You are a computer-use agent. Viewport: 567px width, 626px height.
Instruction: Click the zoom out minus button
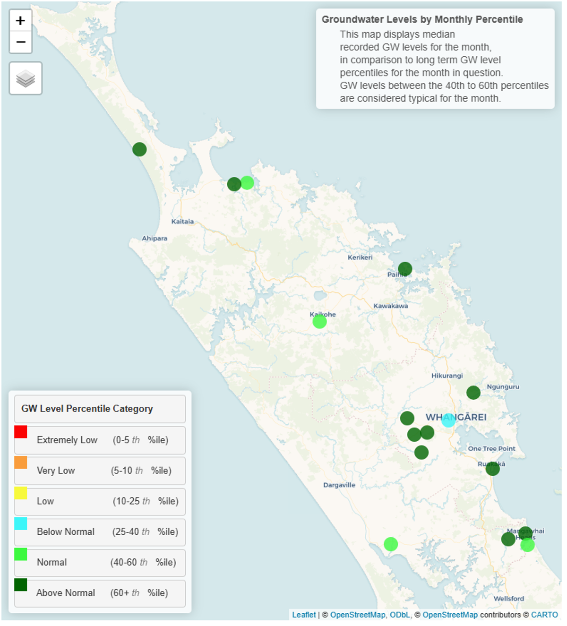click(20, 42)
